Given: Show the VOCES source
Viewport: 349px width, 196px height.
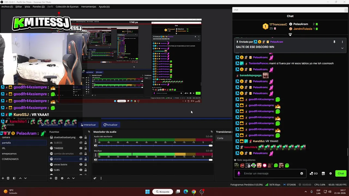Looking at the screenshot, I should pos(81,159).
